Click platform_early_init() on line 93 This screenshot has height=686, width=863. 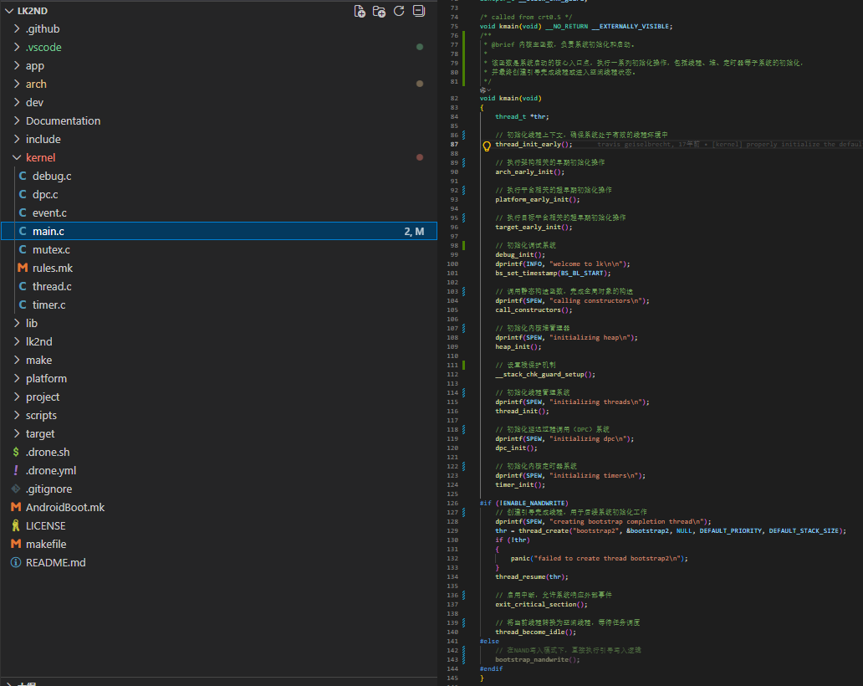[537, 199]
